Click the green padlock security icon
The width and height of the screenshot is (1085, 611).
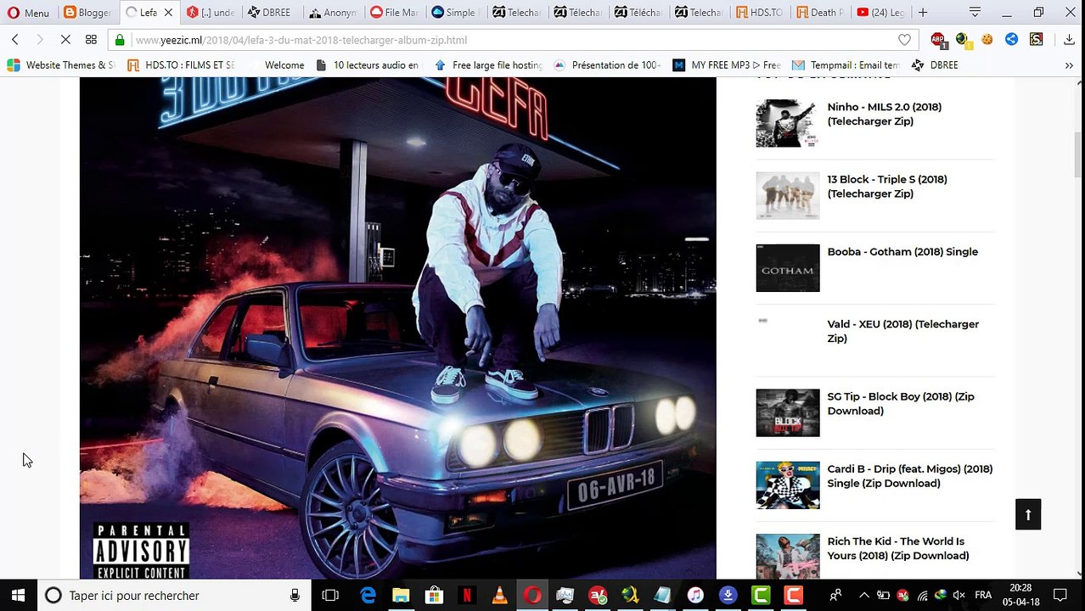pos(121,40)
